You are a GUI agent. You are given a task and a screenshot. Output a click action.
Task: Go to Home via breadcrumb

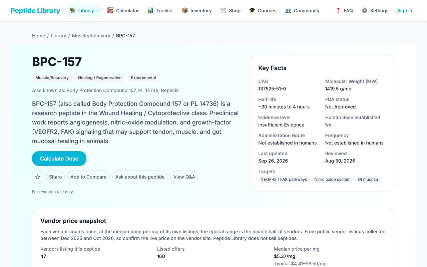click(38, 36)
